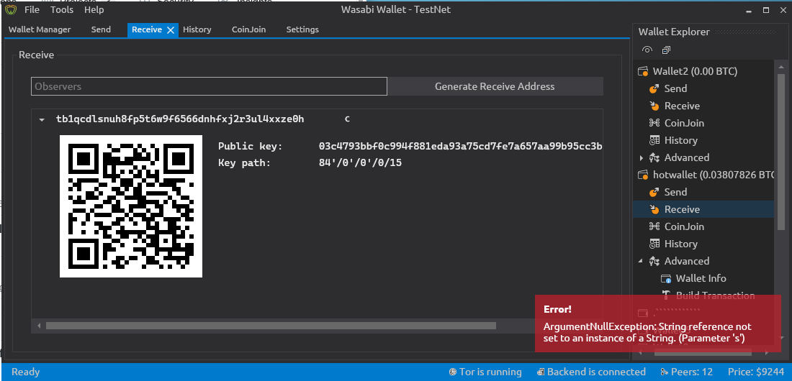Click the public key value 03c4793bbf0c994f
Viewport: 792px width, 381px height.
point(460,147)
